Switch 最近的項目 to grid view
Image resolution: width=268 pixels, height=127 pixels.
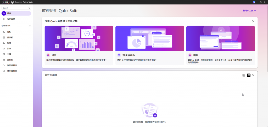point(244,75)
